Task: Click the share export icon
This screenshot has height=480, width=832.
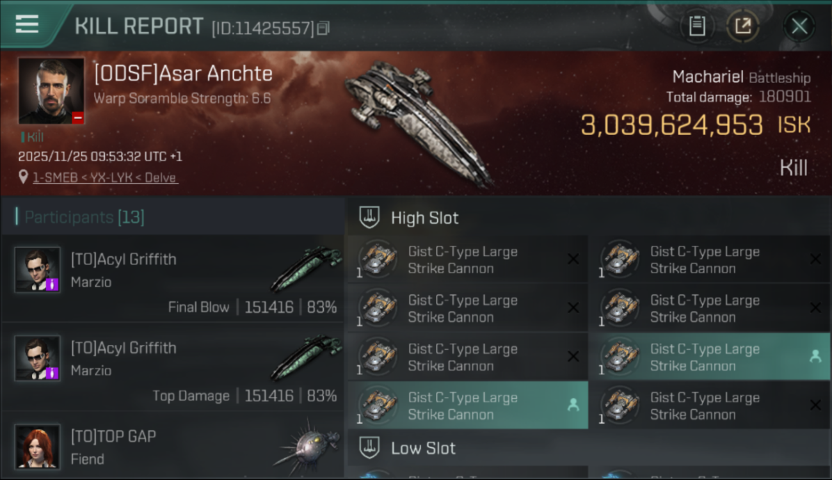Action: click(742, 26)
